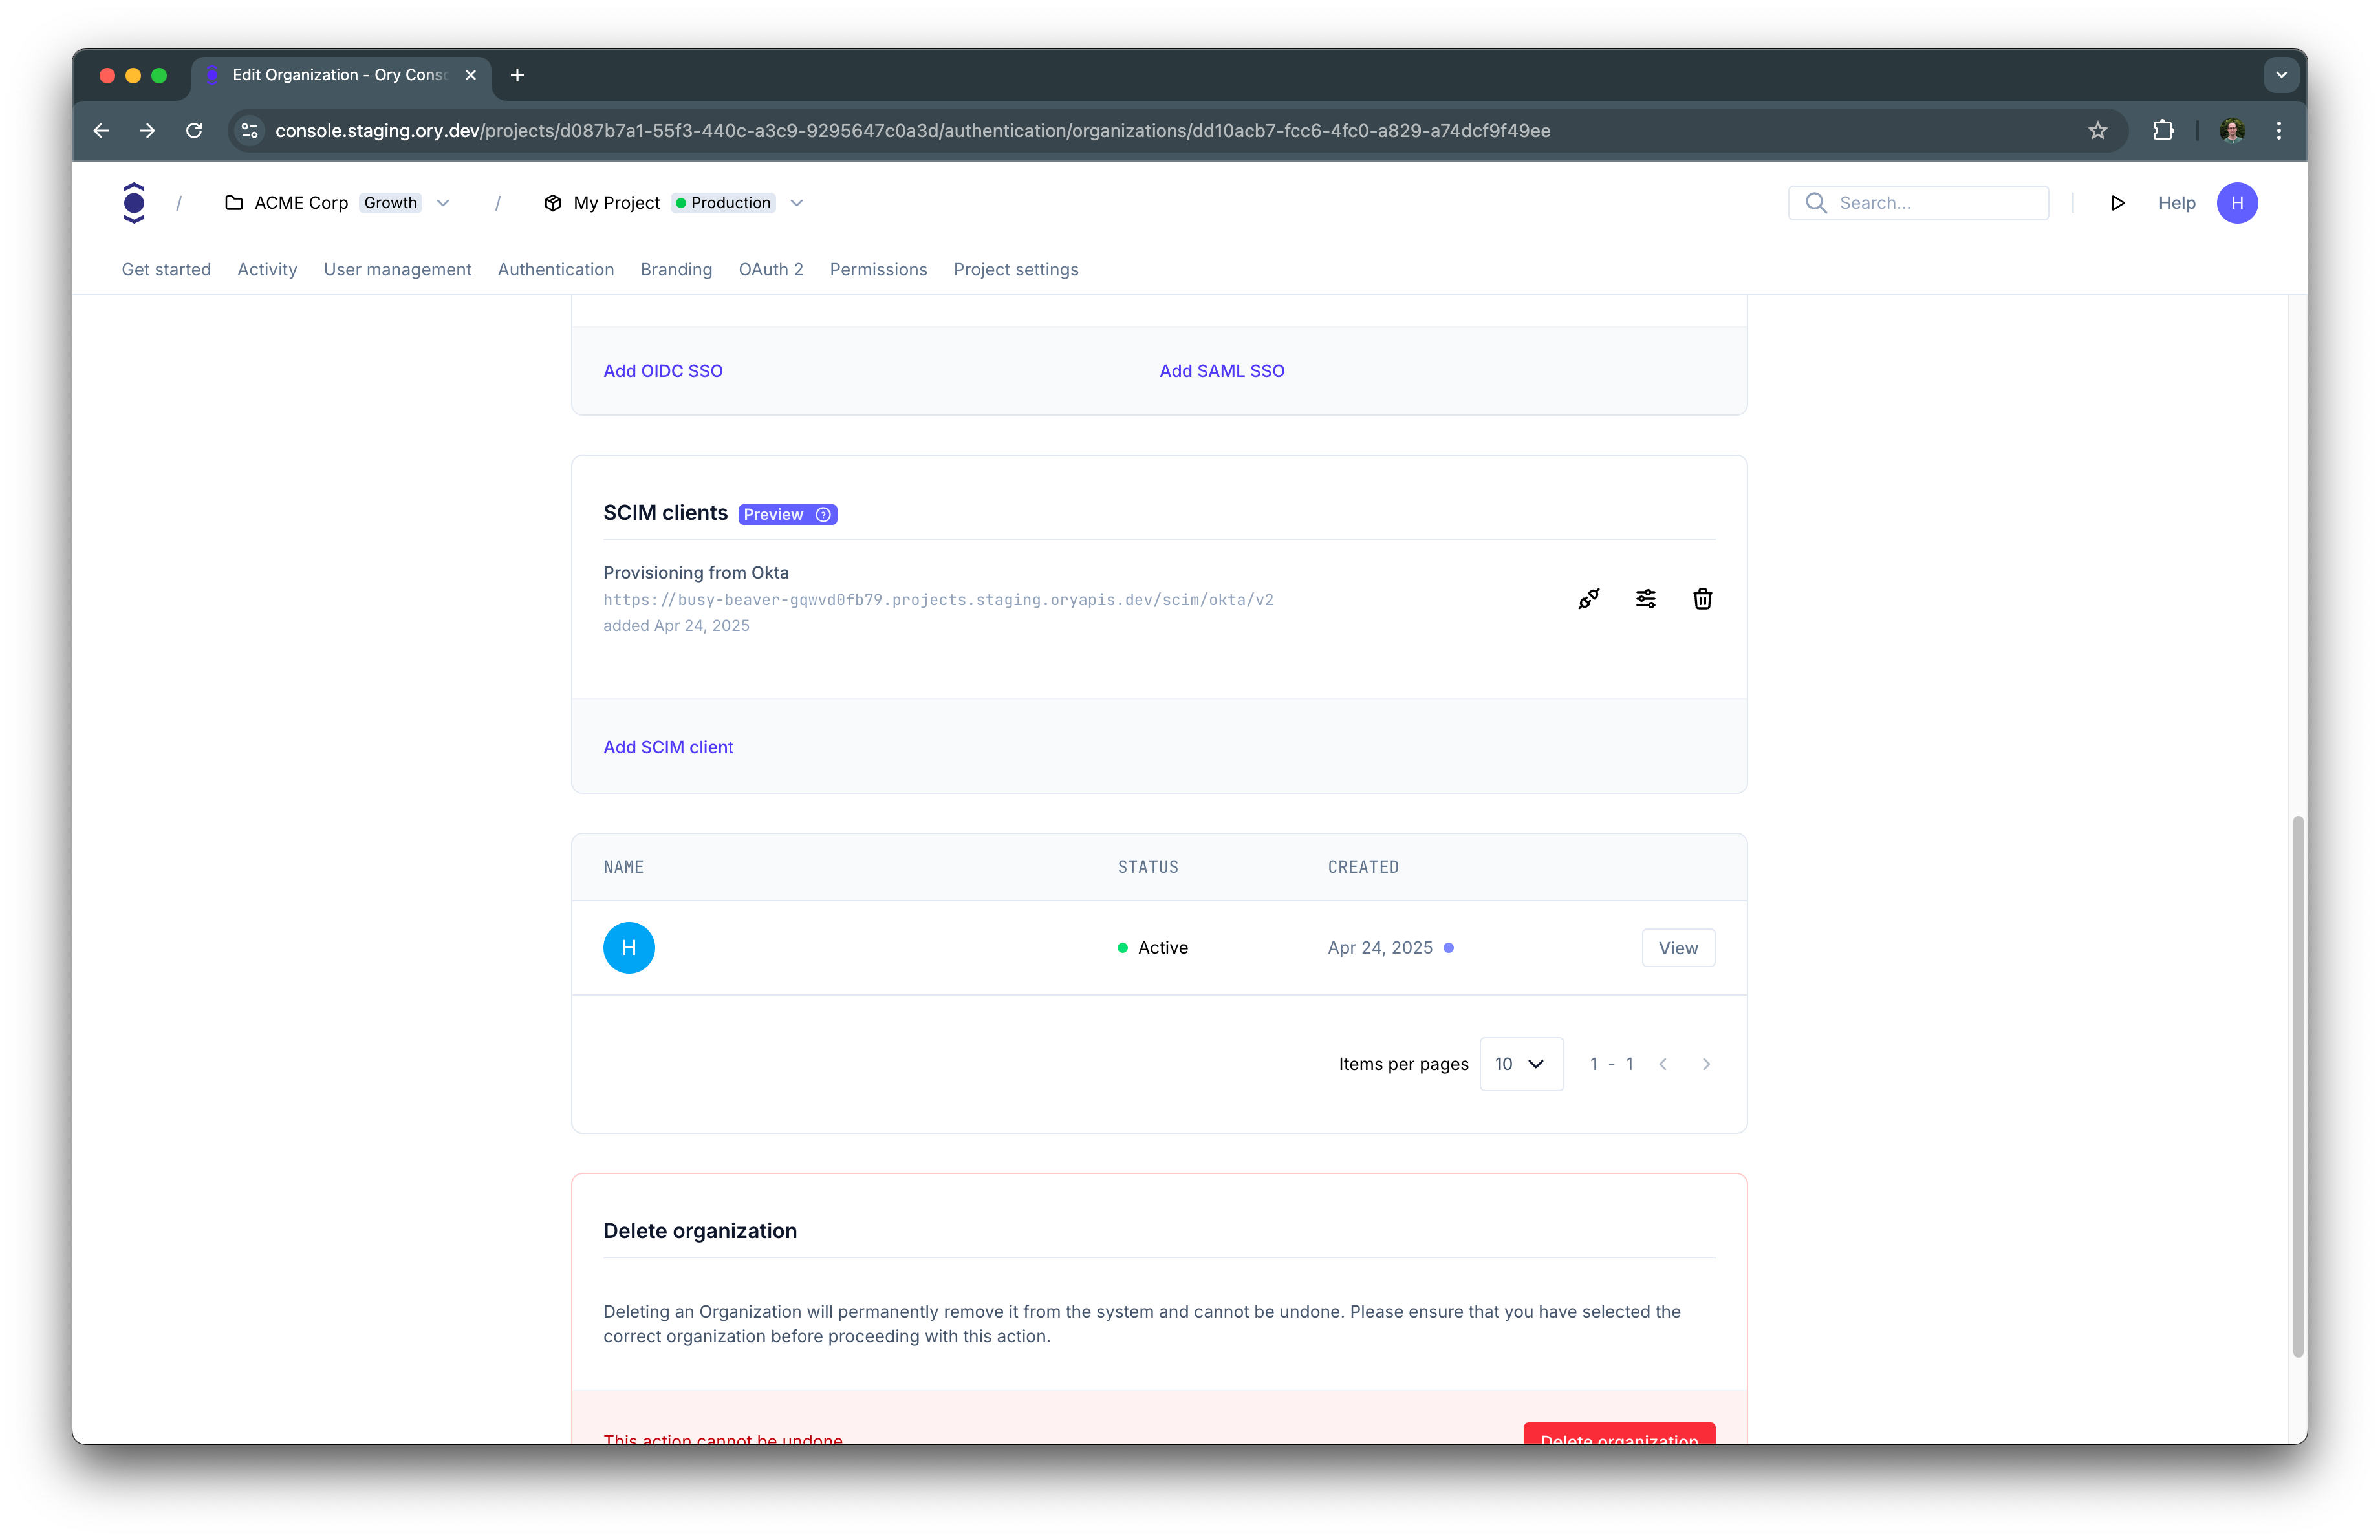
Task: Switch to the User management tab
Action: [397, 270]
